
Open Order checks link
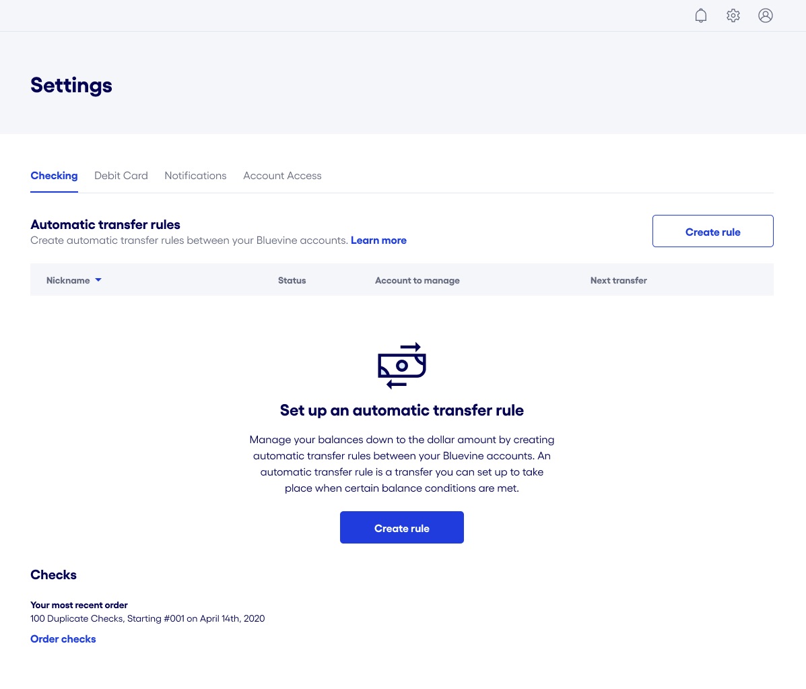(63, 638)
